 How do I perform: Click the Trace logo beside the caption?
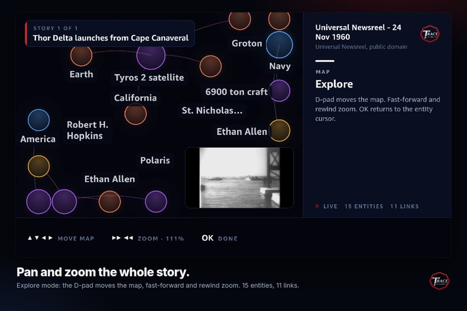click(439, 281)
